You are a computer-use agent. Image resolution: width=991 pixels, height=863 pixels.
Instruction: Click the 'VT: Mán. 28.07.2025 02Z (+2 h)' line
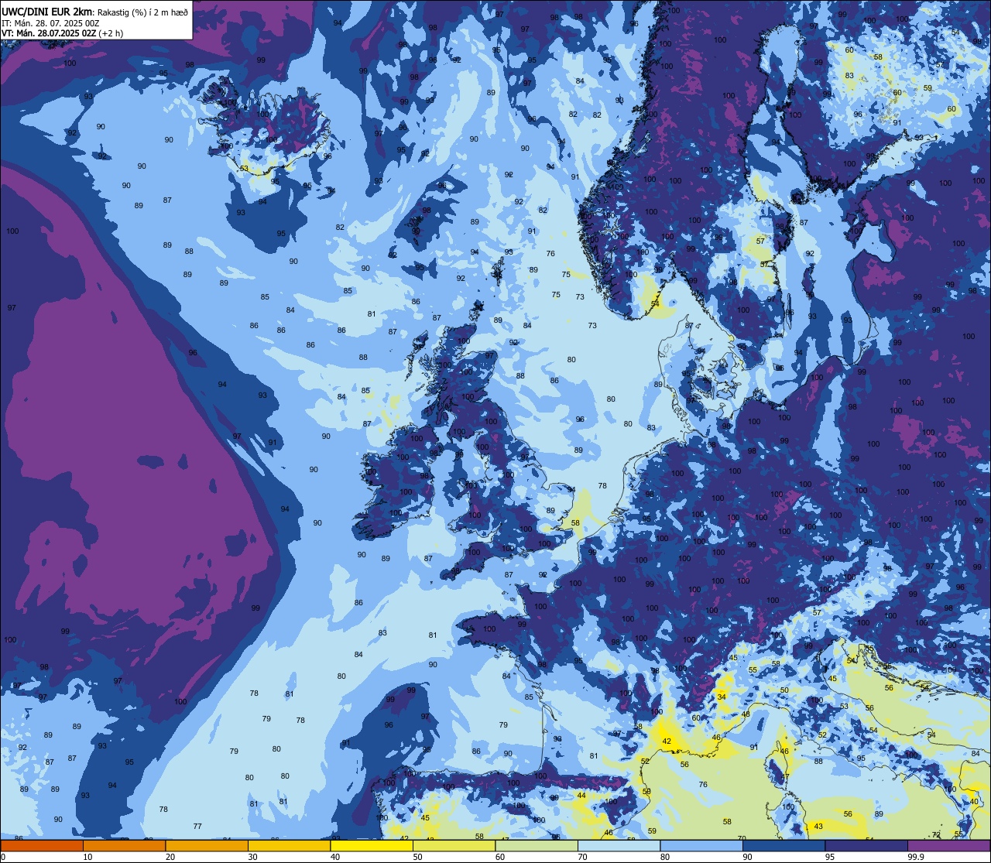click(62, 33)
